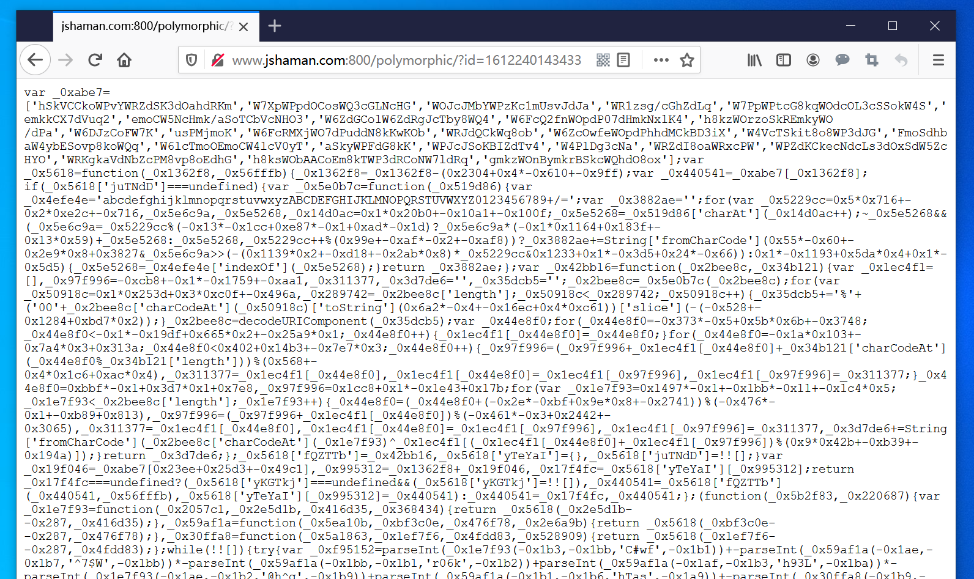This screenshot has height=579, width=974.
Task: Maximize the Firefox window
Action: pos(893,26)
